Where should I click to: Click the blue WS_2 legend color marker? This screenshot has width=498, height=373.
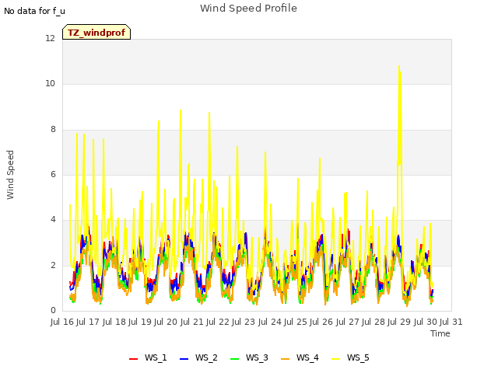point(184,359)
